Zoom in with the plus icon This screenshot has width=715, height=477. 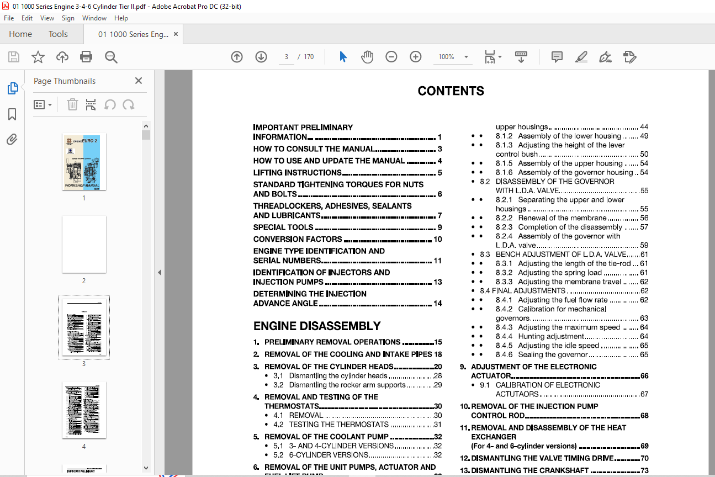click(x=416, y=57)
